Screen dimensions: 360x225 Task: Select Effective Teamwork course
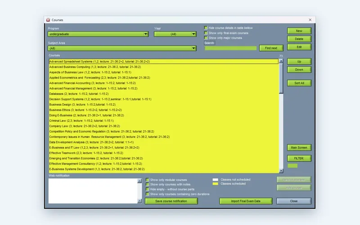tap(164, 153)
